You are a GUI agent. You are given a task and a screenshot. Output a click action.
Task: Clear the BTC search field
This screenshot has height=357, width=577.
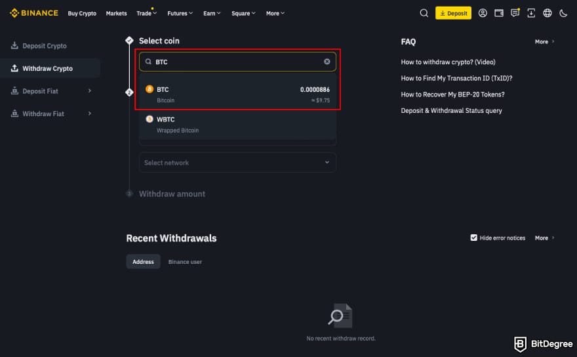click(x=327, y=62)
